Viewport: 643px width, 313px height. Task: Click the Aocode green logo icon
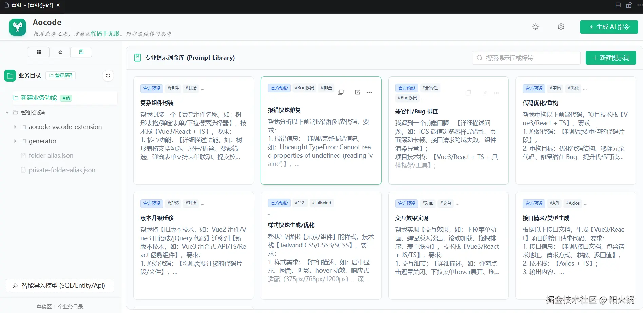point(18,27)
